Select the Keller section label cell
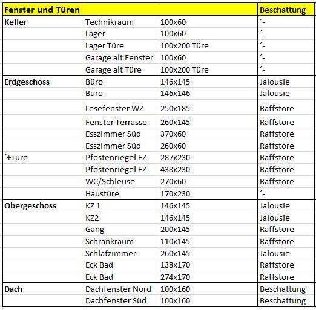Viewport: 316px width, 310px height. (43, 22)
